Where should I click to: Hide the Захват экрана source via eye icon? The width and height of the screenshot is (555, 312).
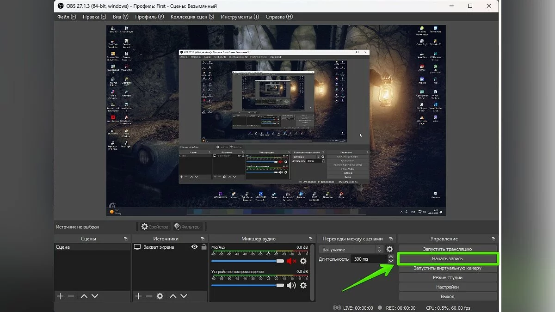(x=195, y=247)
